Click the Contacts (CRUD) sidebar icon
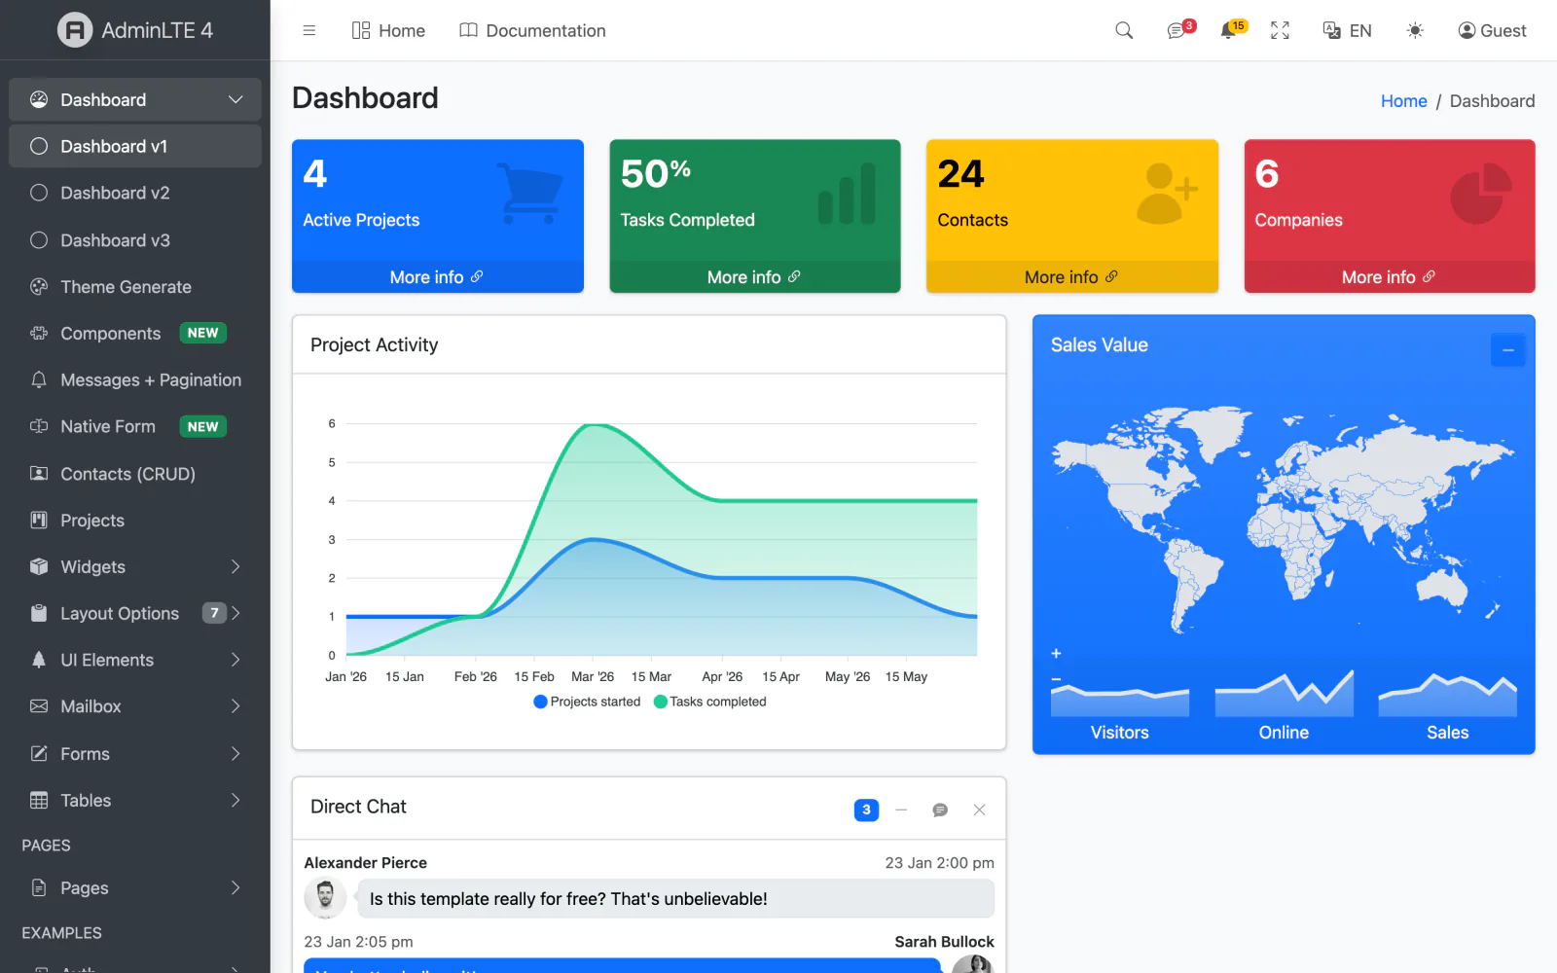The width and height of the screenshot is (1557, 973). click(x=39, y=474)
